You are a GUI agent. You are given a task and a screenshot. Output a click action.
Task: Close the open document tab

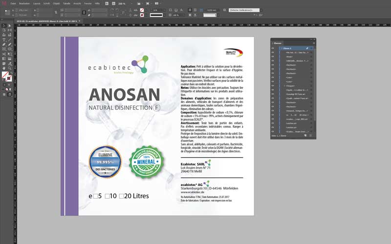pos(80,21)
